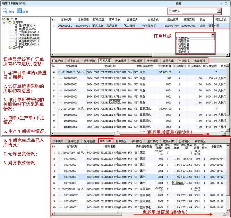The width and height of the screenshot is (231, 218).
Task: Choose 待出订单 in filter list
Action: click(184, 41)
